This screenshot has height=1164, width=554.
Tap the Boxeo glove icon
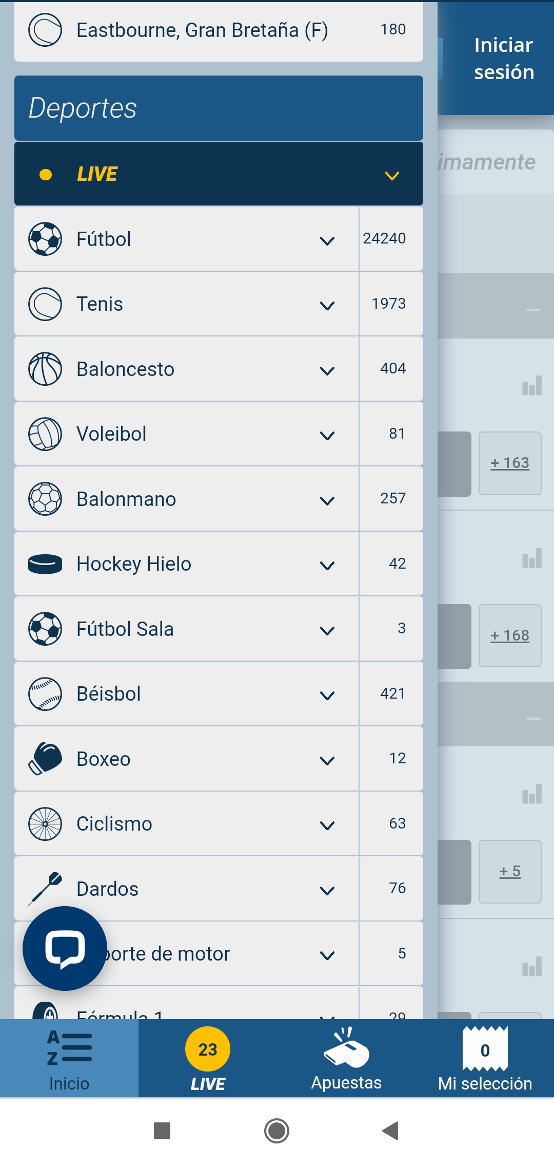tap(45, 759)
